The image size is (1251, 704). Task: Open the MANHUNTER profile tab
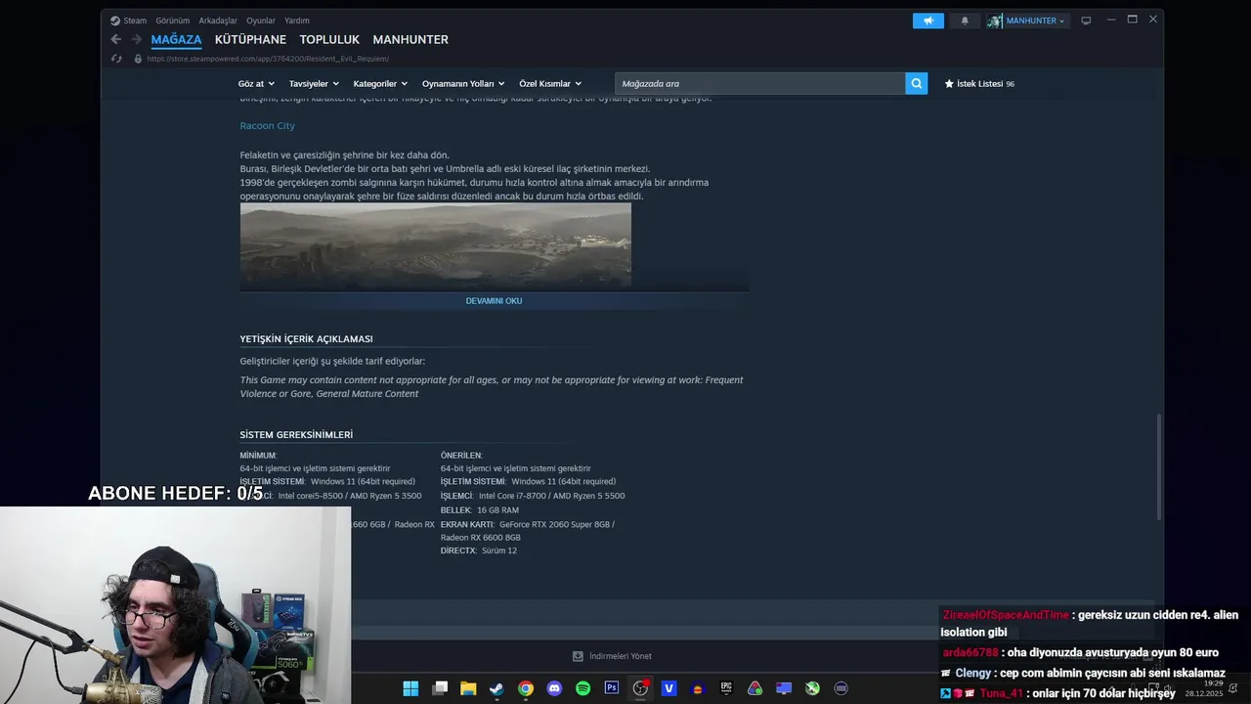tap(410, 40)
